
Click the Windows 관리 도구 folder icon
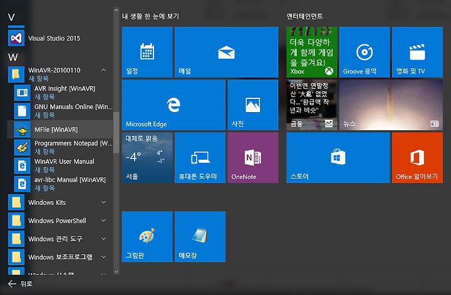(16, 239)
